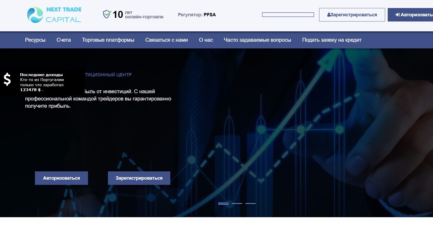The width and height of the screenshot is (433, 226).
Task: Click the 123478 $ income amount
Action: coord(31,90)
